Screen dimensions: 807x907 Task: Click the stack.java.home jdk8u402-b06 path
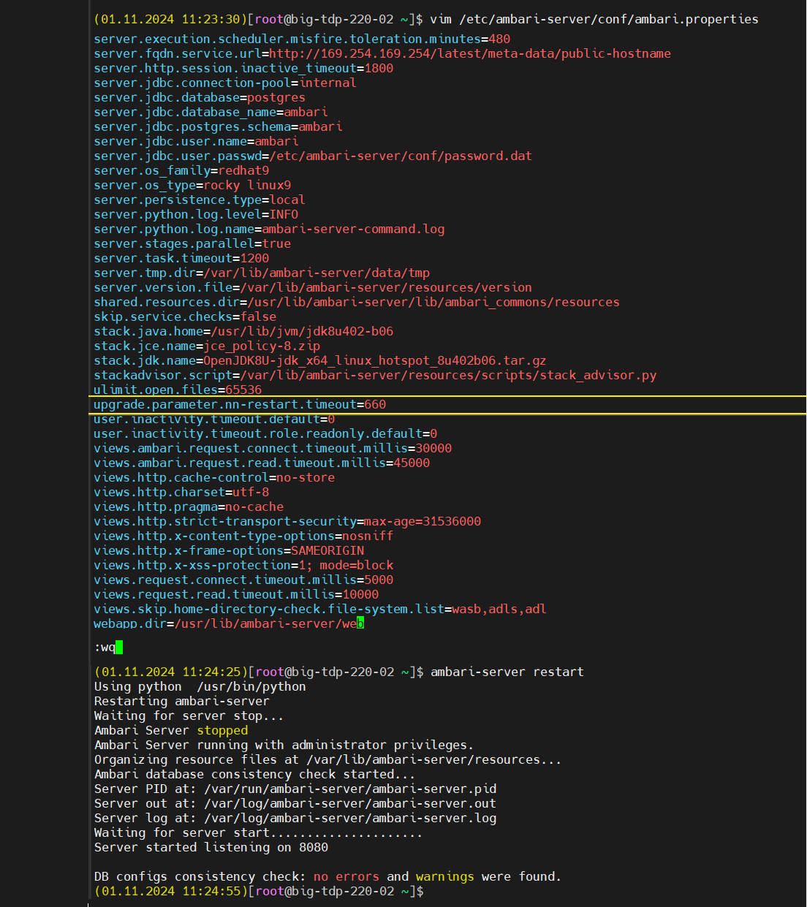(x=302, y=332)
